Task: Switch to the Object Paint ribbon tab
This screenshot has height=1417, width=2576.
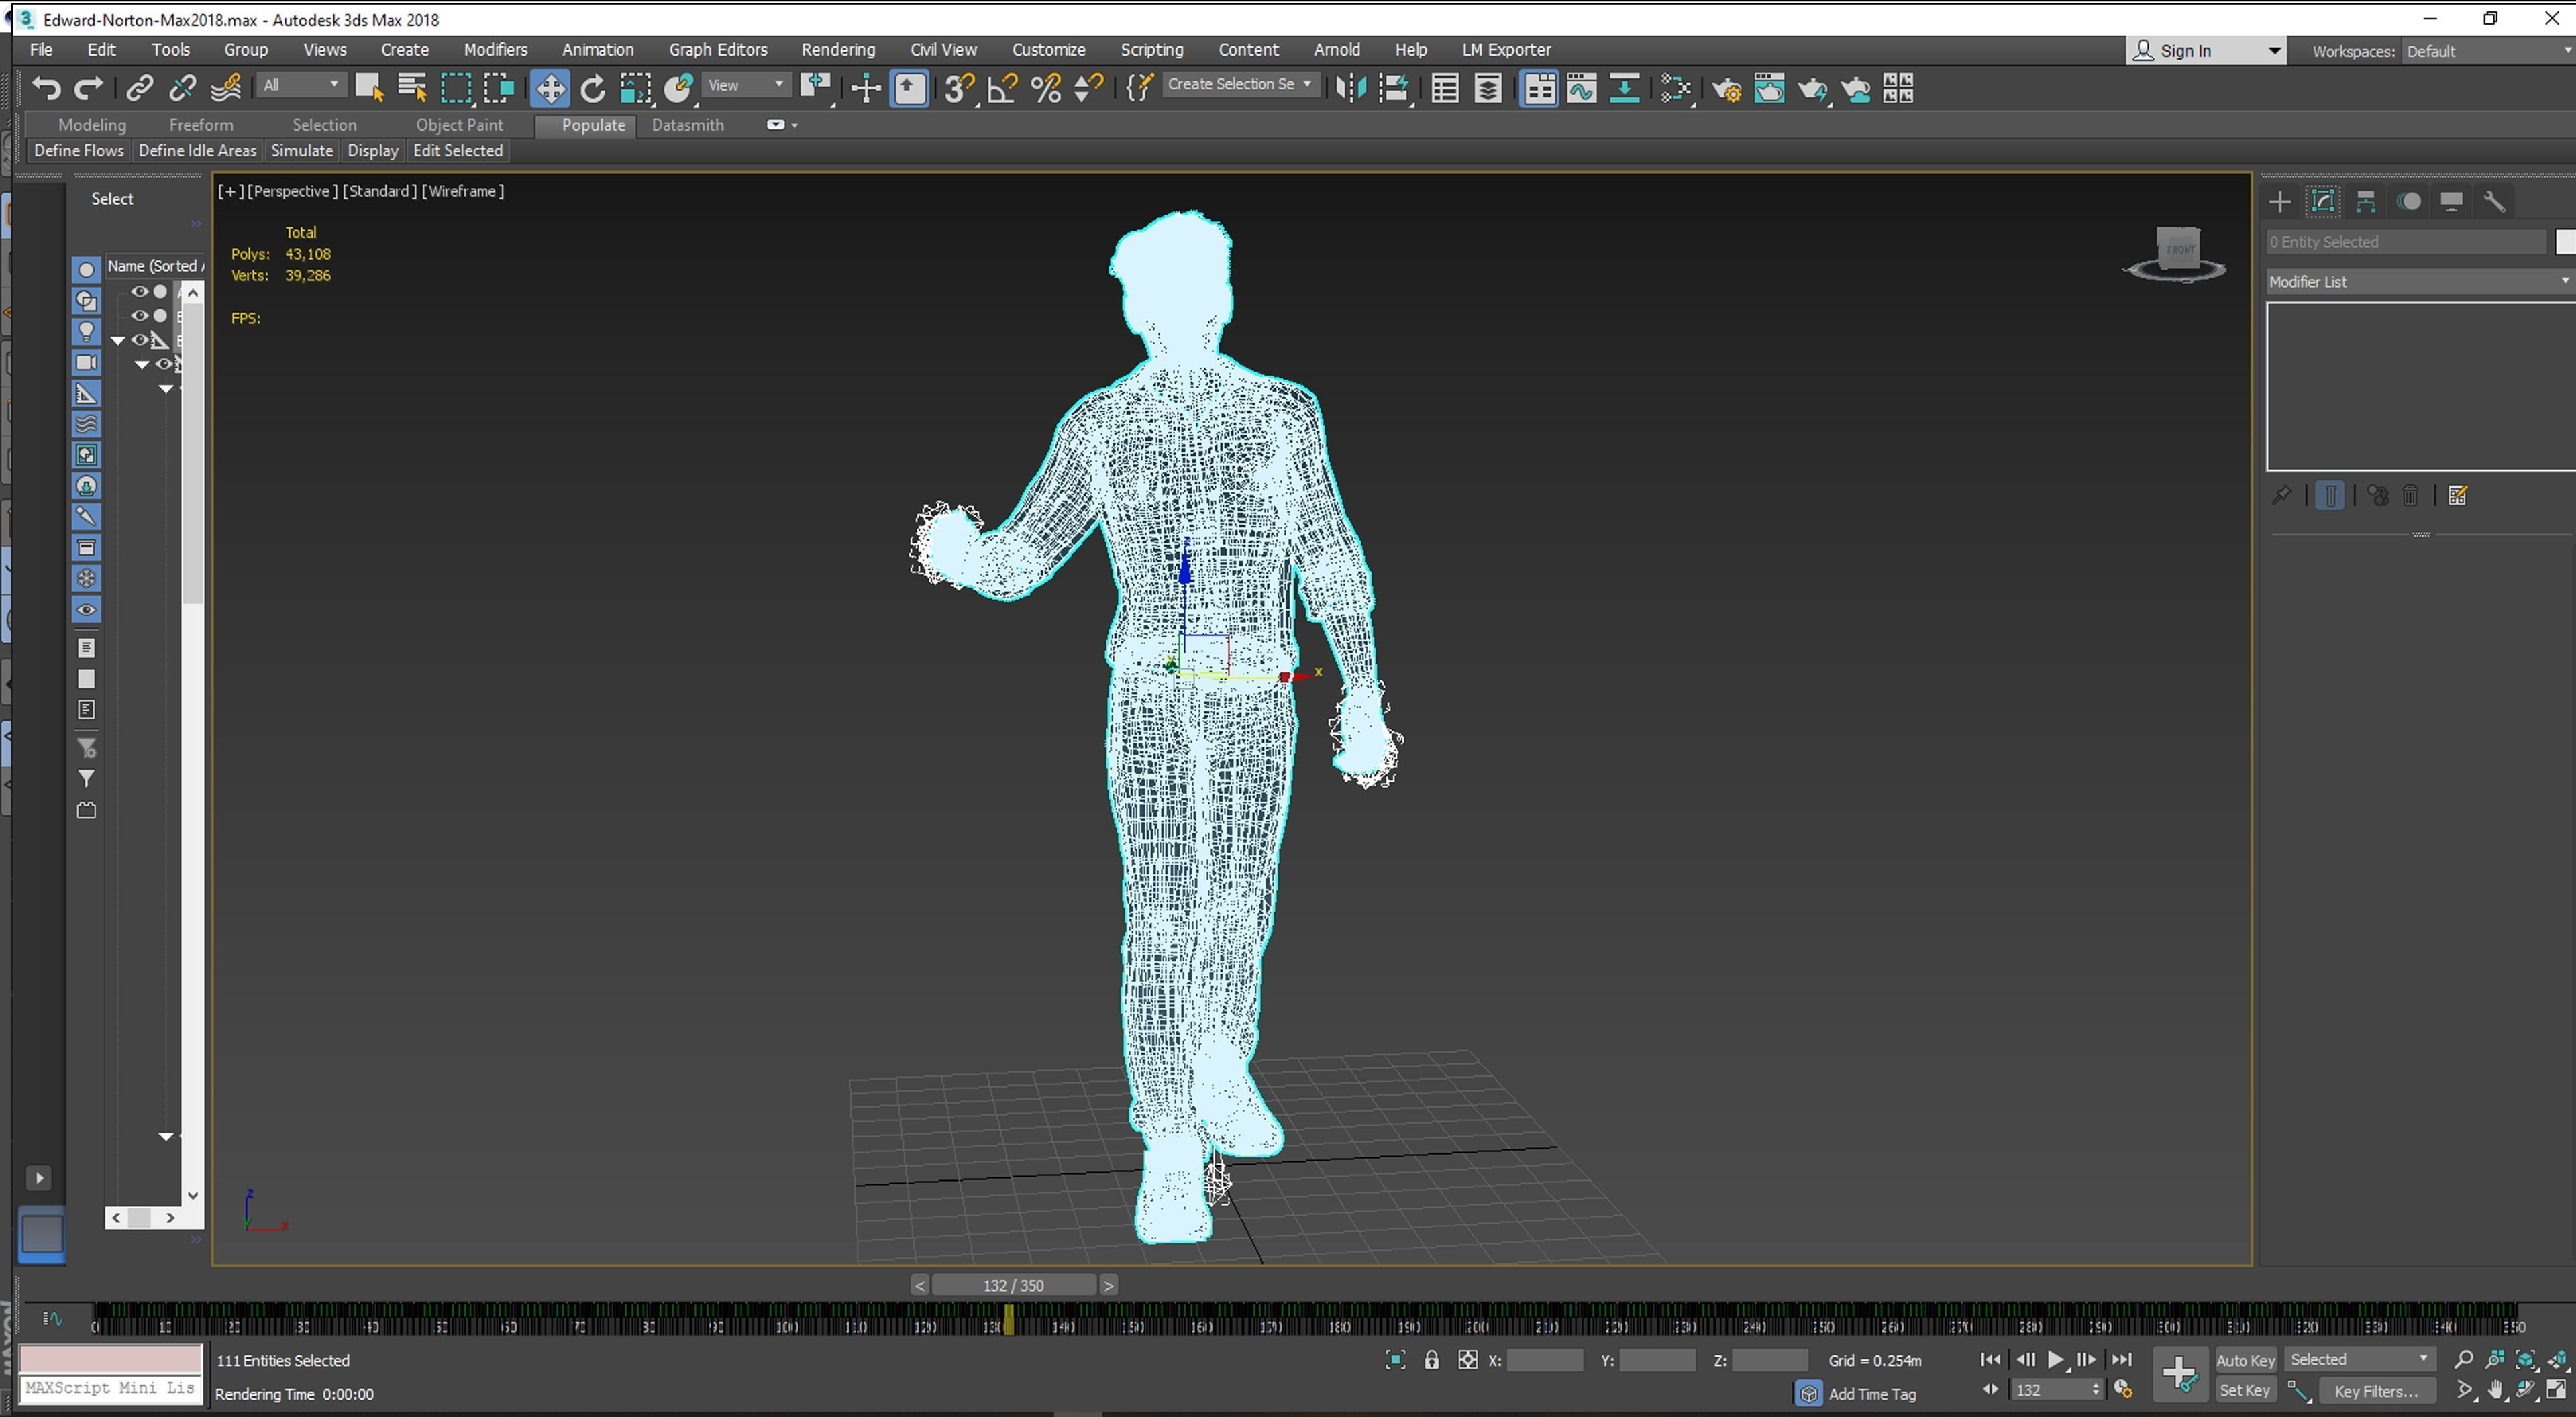Action: coord(459,125)
